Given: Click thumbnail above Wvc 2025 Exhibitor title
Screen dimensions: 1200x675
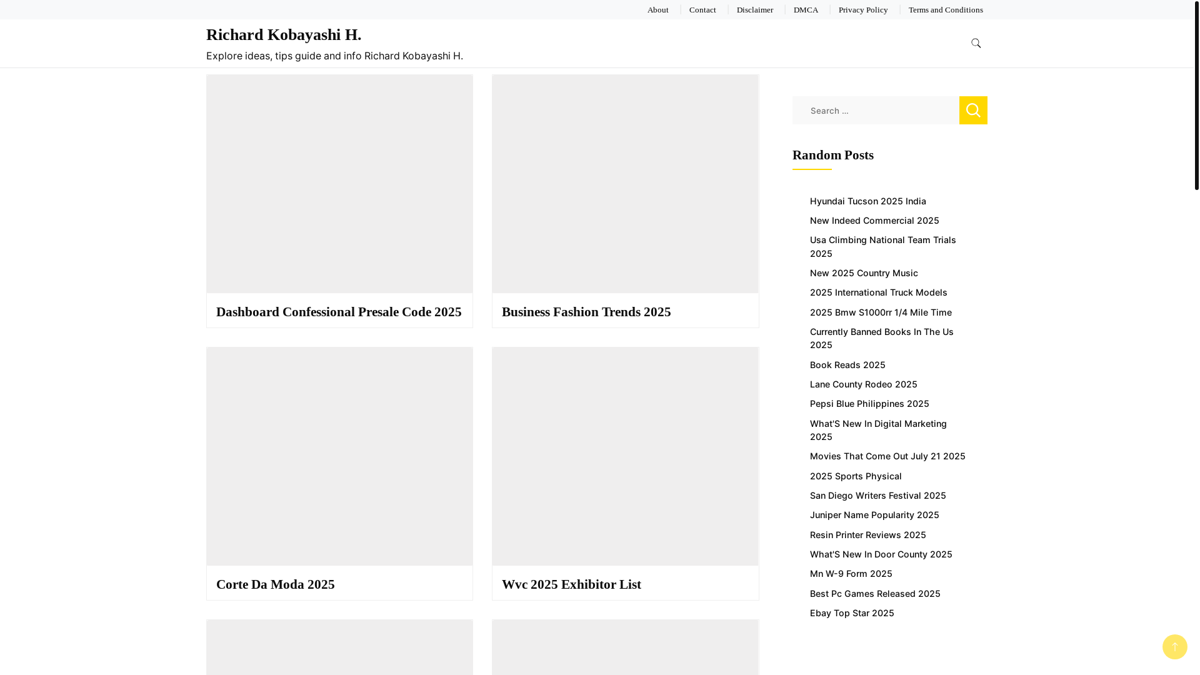Looking at the screenshot, I should (625, 456).
